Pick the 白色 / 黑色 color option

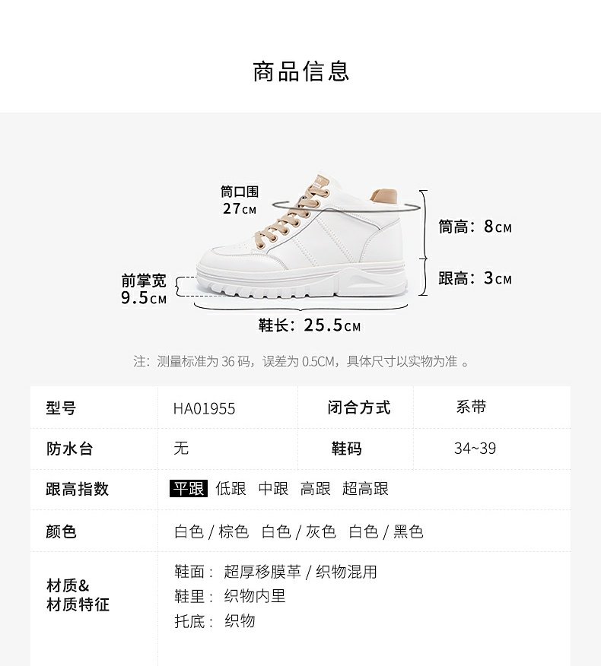(386, 531)
